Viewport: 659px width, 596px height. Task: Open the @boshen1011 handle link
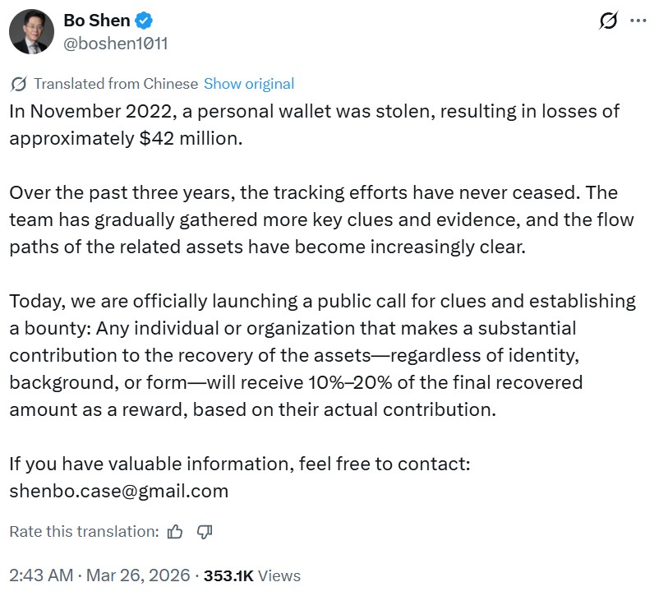coord(115,43)
